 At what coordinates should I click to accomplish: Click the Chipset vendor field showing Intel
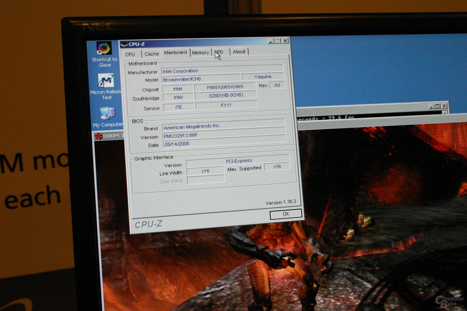pos(178,89)
